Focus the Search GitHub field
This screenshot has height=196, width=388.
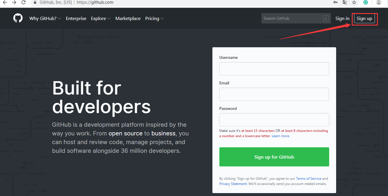(296, 18)
